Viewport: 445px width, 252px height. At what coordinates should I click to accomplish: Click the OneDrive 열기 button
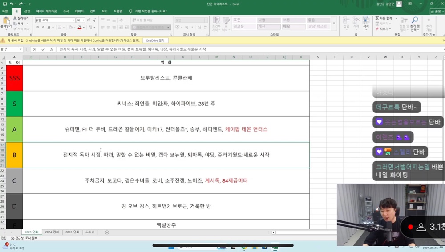pyautogui.click(x=155, y=40)
